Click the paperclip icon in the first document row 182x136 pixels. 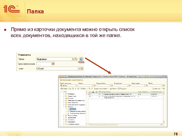tap(90, 94)
